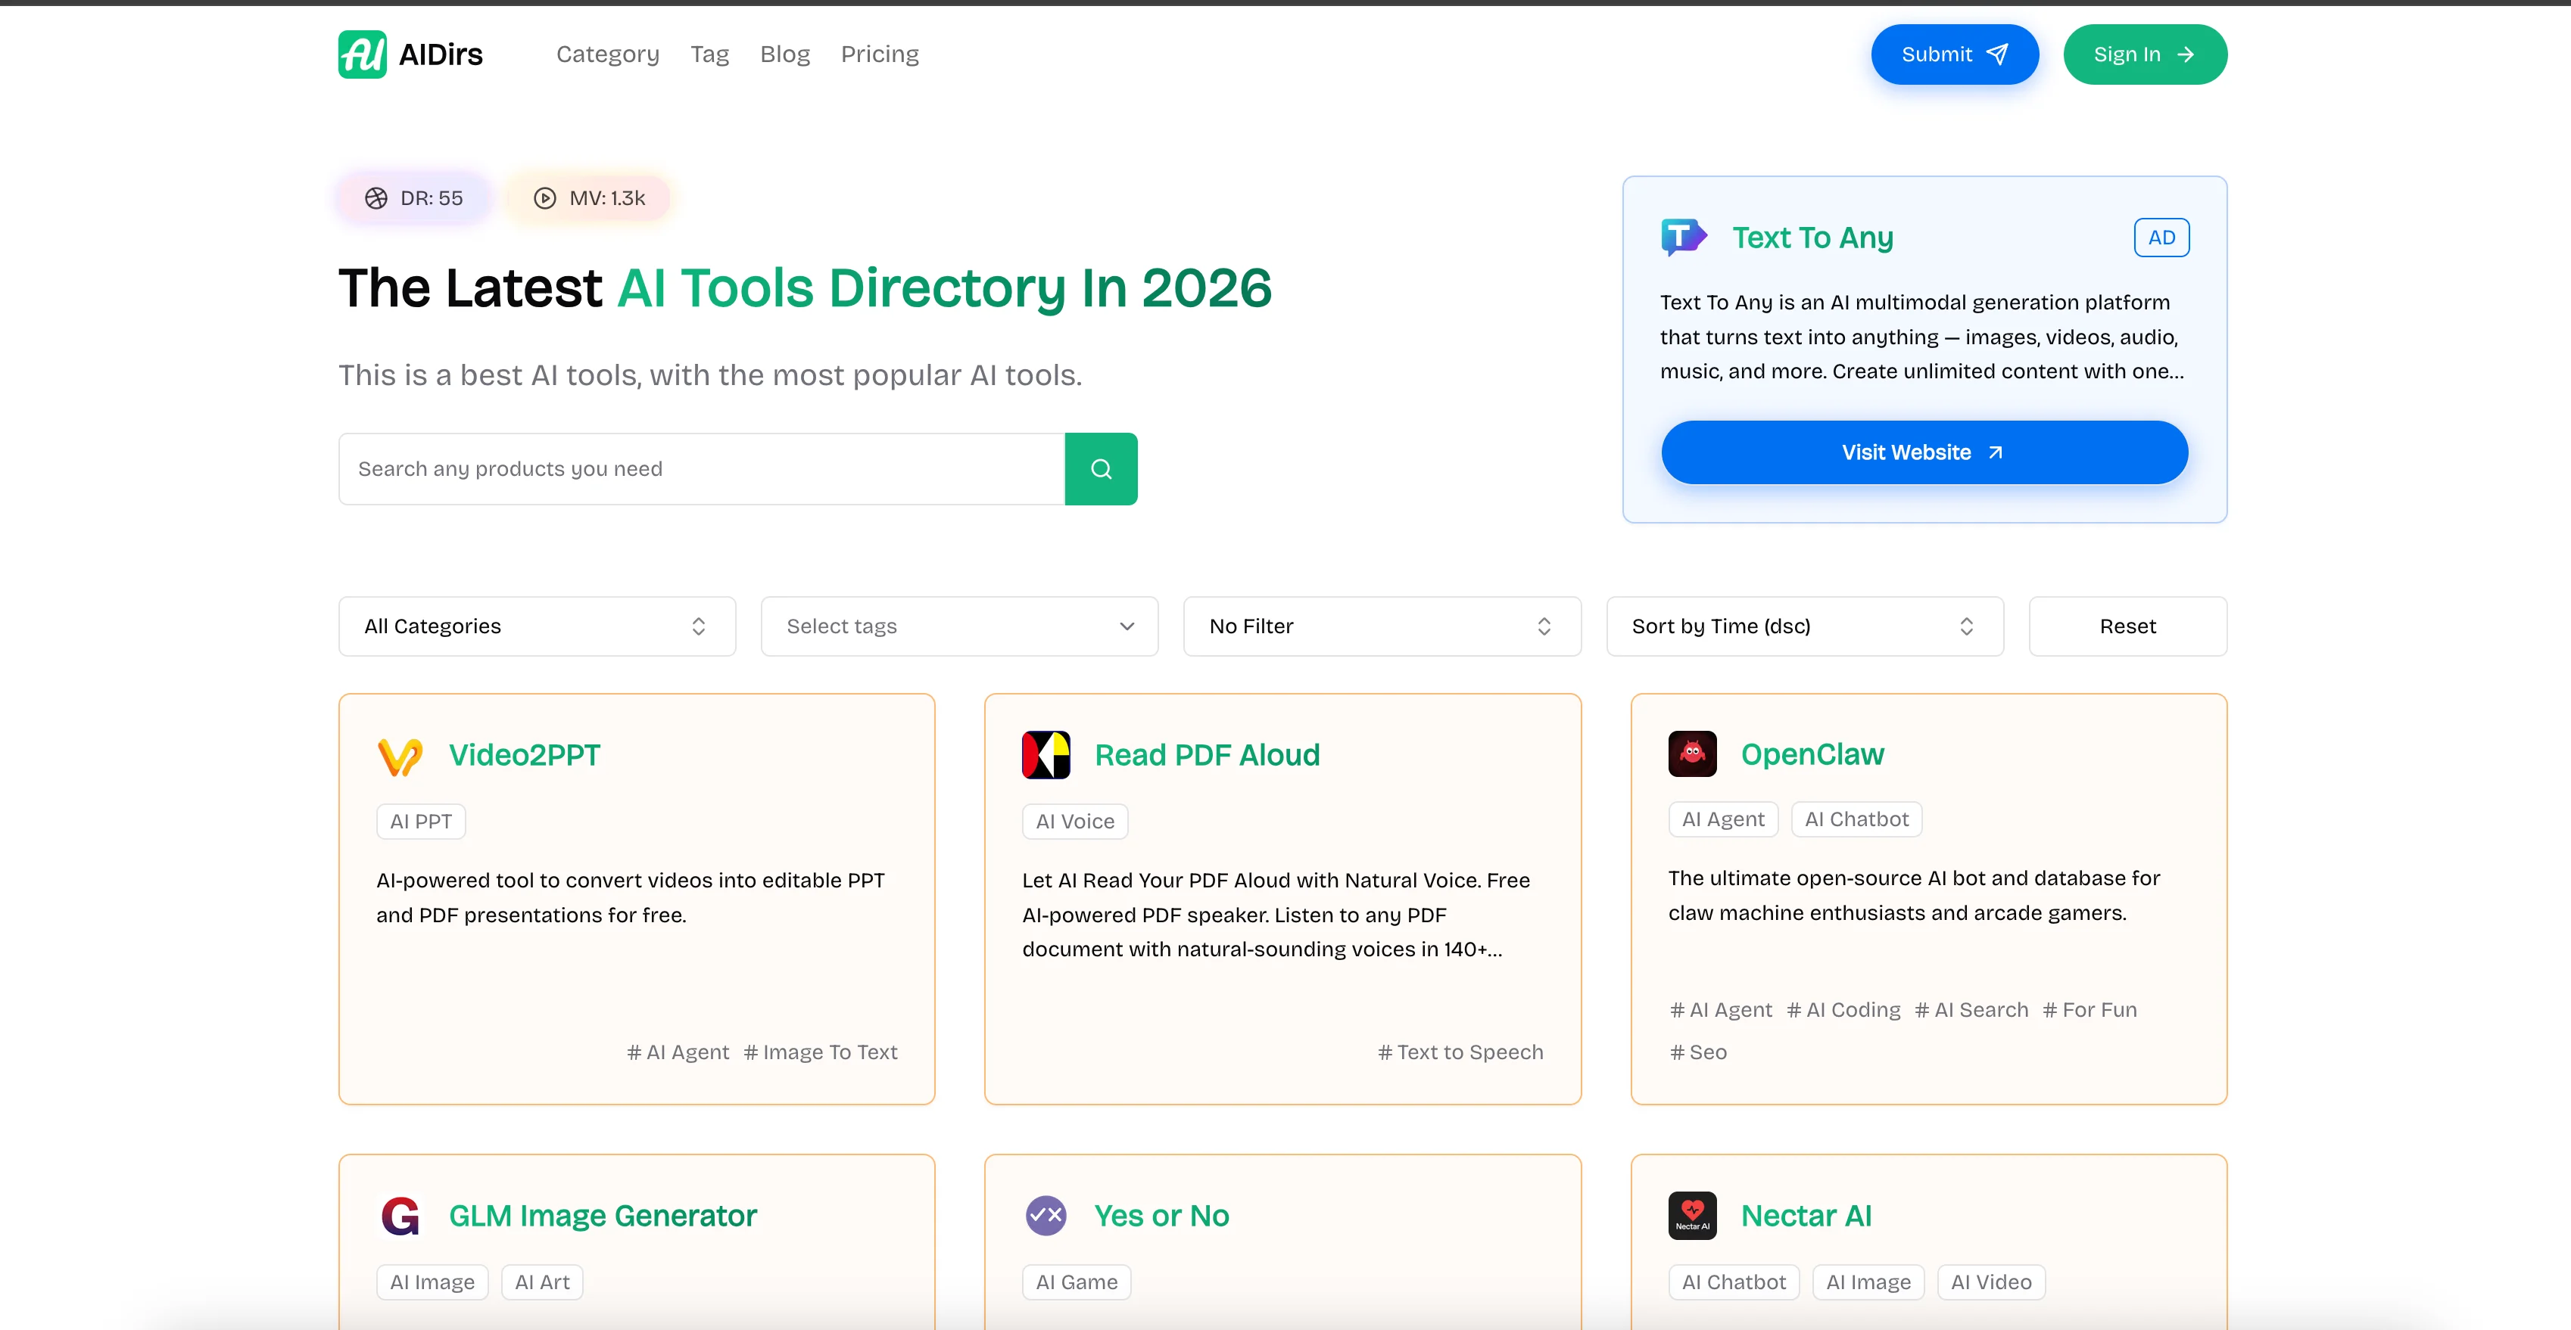The height and width of the screenshot is (1330, 2571).
Task: Click # AI Agent tag on OpenClaw
Action: (1721, 1010)
